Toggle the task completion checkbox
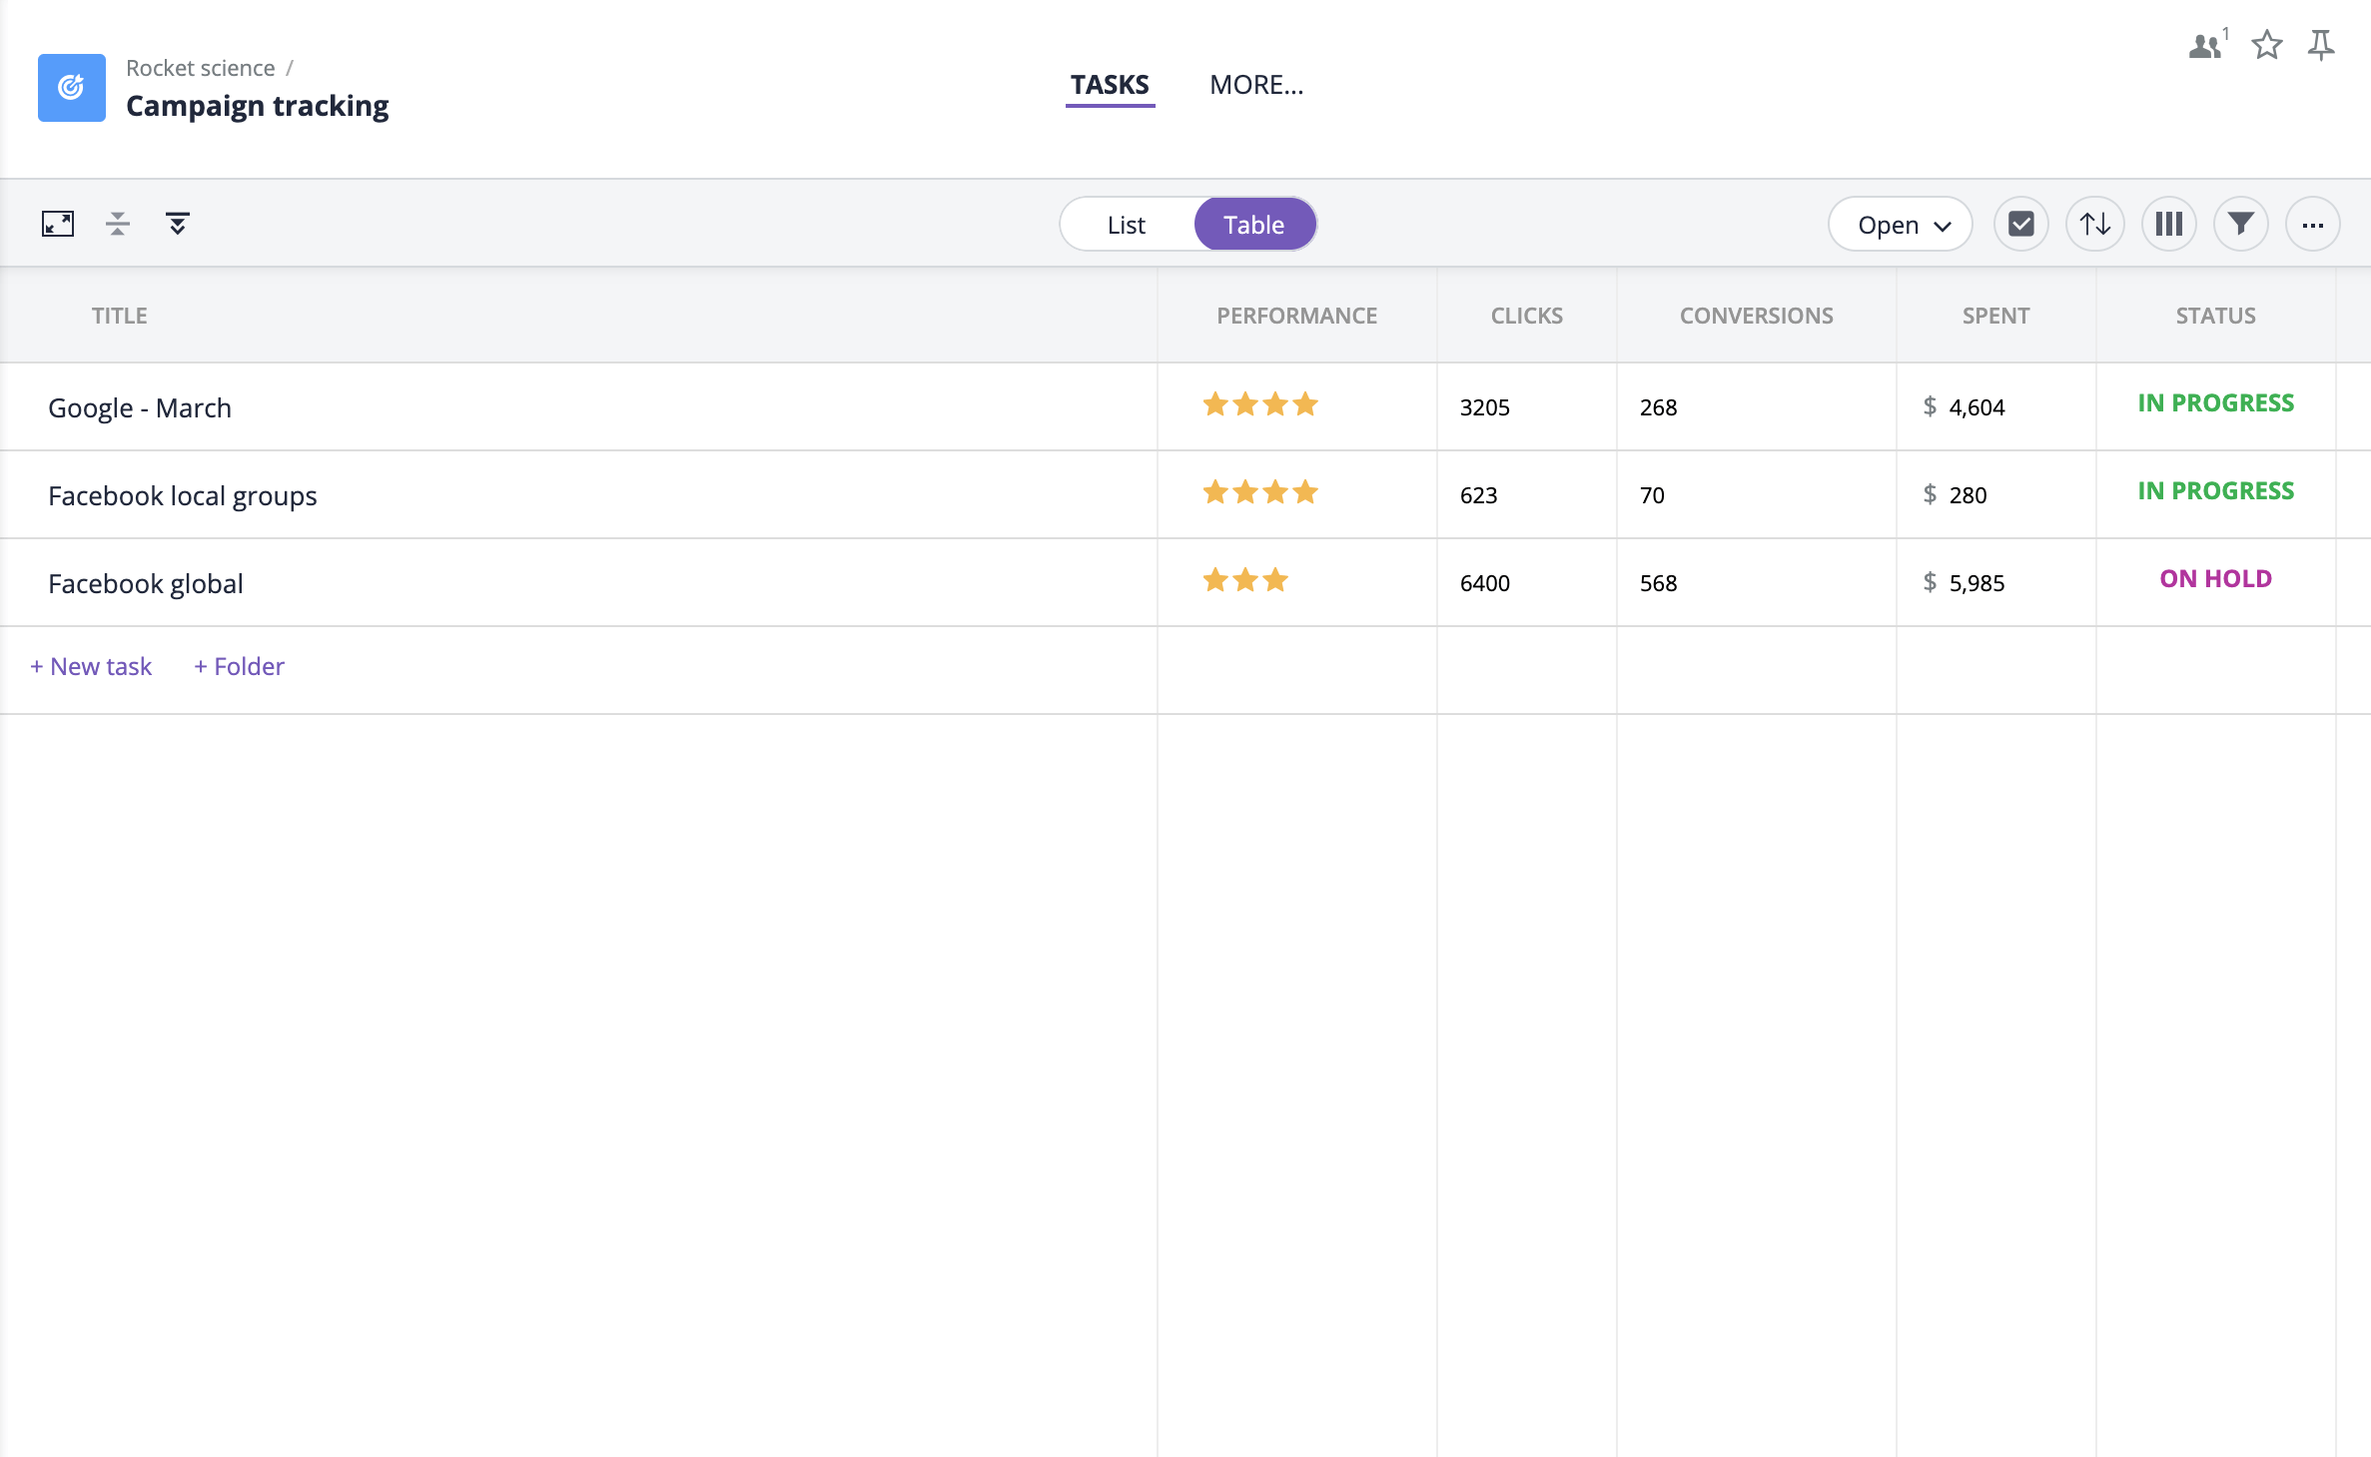Image resolution: width=2371 pixels, height=1457 pixels. point(2022,224)
